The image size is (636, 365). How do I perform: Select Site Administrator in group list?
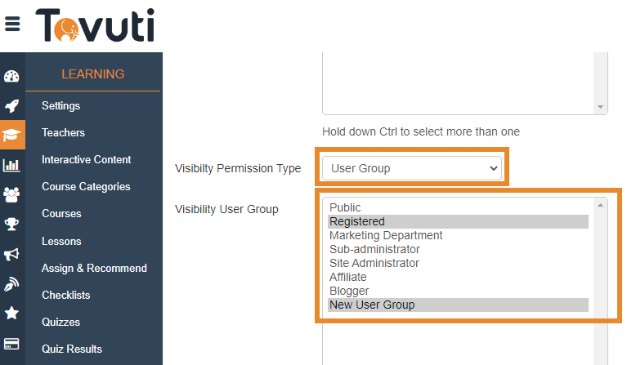click(x=374, y=263)
